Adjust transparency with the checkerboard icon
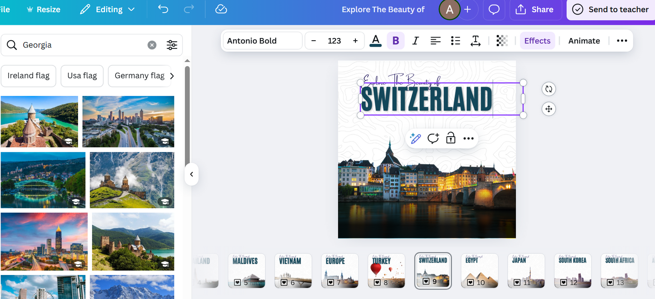The image size is (655, 299). [x=502, y=41]
